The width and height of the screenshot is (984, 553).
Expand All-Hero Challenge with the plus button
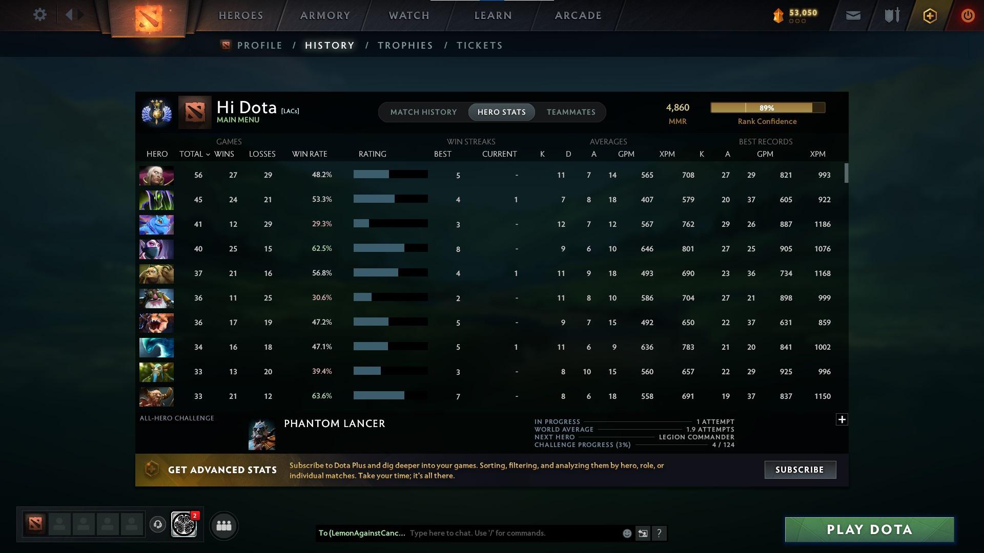coord(841,419)
